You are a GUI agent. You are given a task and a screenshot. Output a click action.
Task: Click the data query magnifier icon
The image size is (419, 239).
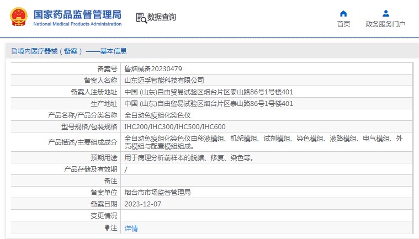[141, 18]
